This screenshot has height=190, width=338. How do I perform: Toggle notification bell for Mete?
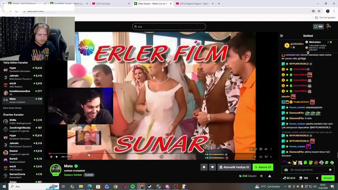(x=204, y=167)
